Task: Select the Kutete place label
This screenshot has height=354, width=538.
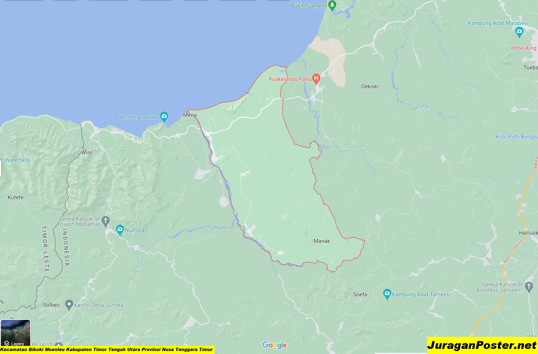Action: [x=16, y=197]
